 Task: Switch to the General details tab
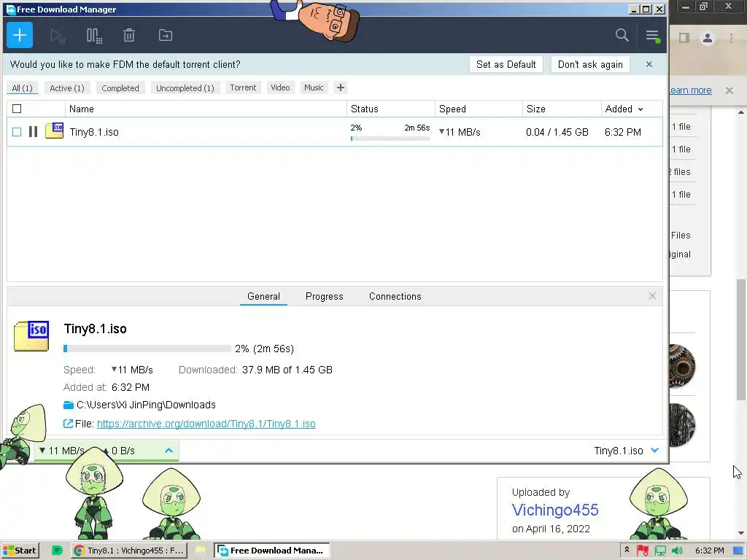[263, 296]
